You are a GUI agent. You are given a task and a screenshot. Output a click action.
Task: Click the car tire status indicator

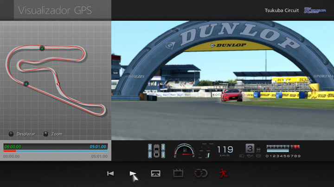(x=156, y=151)
